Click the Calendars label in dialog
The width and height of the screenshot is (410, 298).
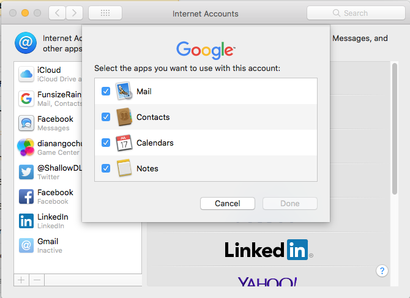pos(155,143)
